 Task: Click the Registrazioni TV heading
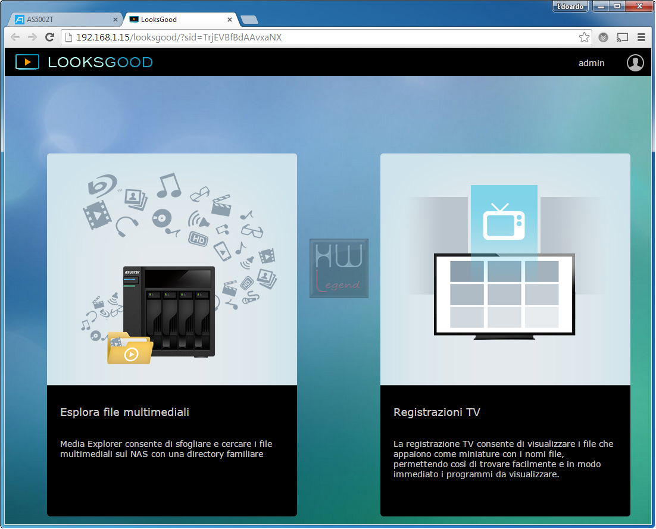437,412
